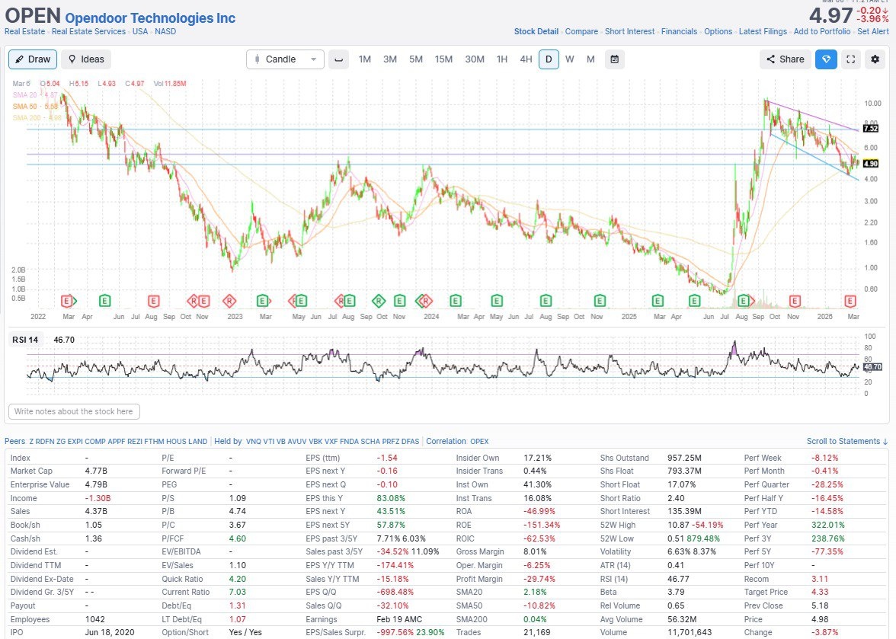
Task: Select the W weekly interval
Action: coord(570,59)
